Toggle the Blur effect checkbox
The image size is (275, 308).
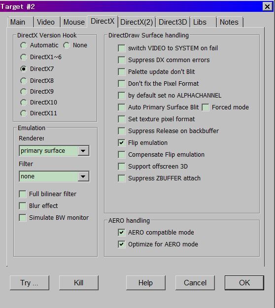click(x=23, y=206)
